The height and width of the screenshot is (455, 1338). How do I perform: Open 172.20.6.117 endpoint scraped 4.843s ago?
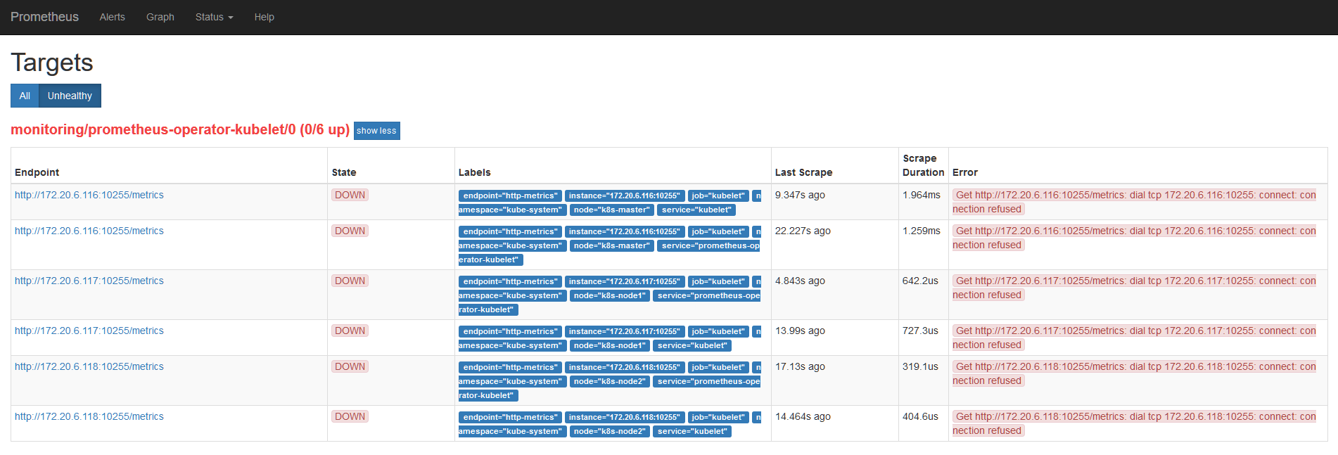[89, 281]
